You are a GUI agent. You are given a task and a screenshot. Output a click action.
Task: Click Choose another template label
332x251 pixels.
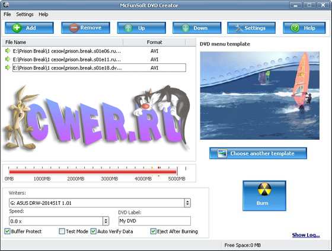pos(262,153)
